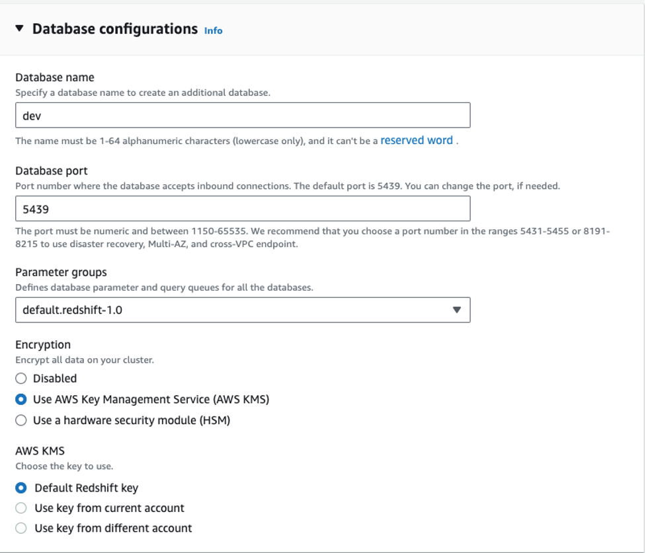This screenshot has width=646, height=553.
Task: Select Use key from current account
Action: tap(21, 508)
